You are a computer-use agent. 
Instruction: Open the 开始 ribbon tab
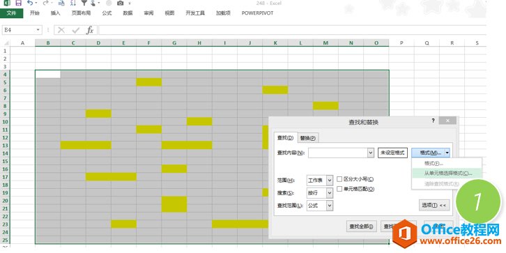point(35,13)
